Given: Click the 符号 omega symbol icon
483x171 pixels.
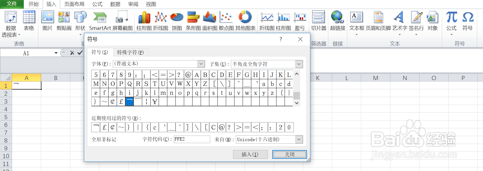Looking at the screenshot, I should tap(468, 17).
